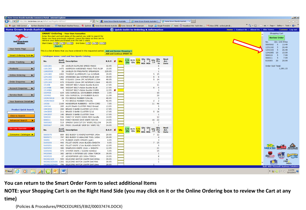Click the Review Order button
The height and width of the screenshot is (210, 306).
pyautogui.click(x=276, y=38)
